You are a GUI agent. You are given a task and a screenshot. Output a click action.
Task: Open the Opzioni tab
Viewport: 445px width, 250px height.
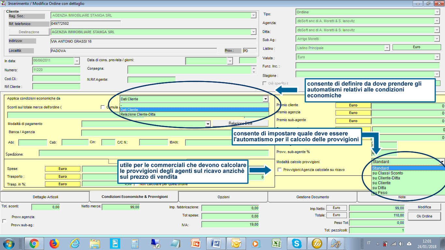[223, 197]
